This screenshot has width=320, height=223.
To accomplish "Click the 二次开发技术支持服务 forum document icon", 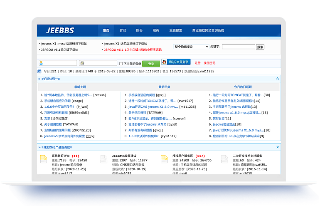I will point(225,159).
